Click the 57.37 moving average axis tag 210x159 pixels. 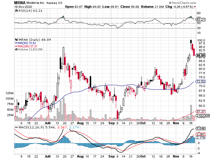201,111
